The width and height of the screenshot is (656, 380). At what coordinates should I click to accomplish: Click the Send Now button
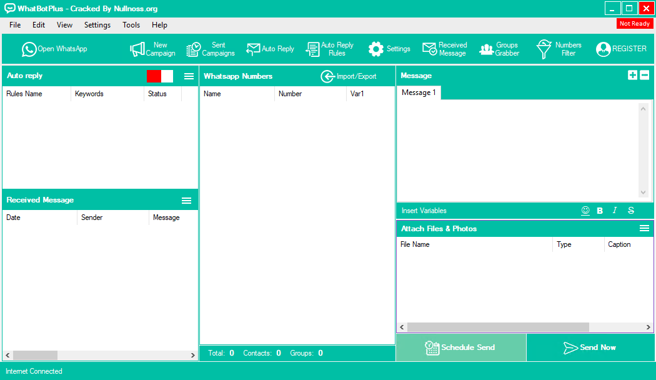pyautogui.click(x=590, y=347)
